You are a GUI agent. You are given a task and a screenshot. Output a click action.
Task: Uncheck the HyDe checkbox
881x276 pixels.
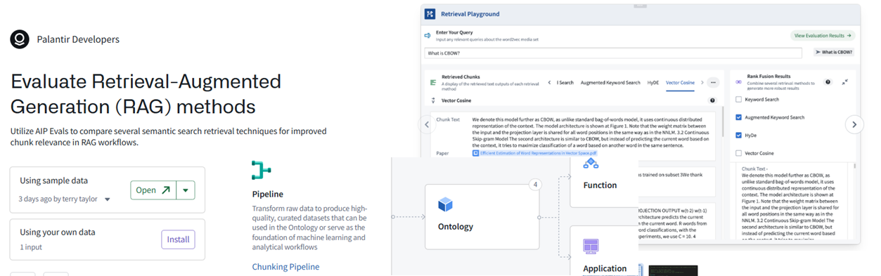[738, 135]
